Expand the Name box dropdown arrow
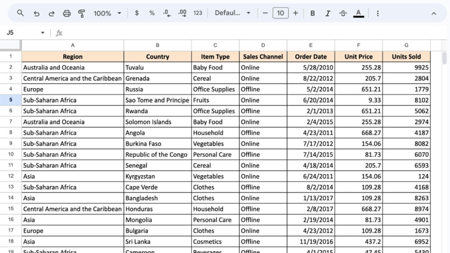This screenshot has width=450, height=253. coord(43,33)
